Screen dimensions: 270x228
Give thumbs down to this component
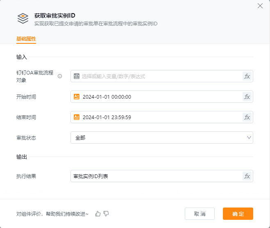(106, 214)
